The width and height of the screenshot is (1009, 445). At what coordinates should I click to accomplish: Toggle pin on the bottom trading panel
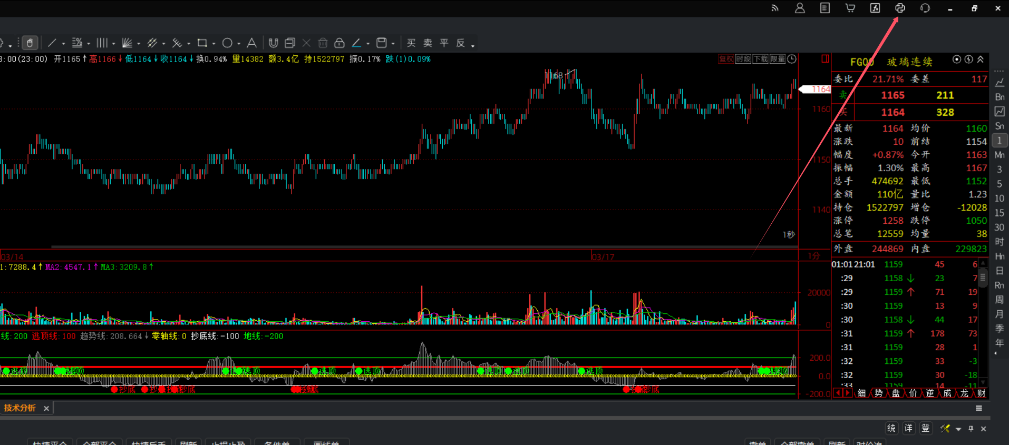(971, 429)
